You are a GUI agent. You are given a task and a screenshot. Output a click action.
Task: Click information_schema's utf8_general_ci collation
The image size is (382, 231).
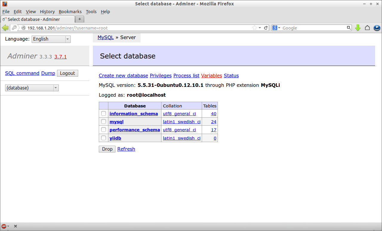pyautogui.click(x=179, y=114)
